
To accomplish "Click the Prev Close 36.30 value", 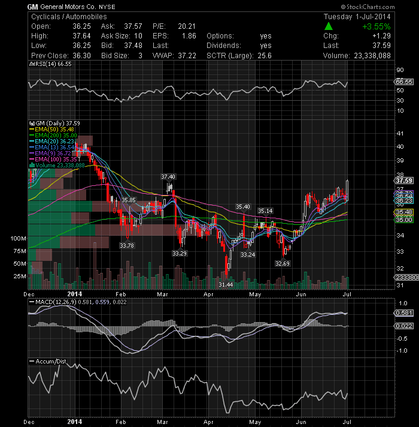I will click(82, 56).
